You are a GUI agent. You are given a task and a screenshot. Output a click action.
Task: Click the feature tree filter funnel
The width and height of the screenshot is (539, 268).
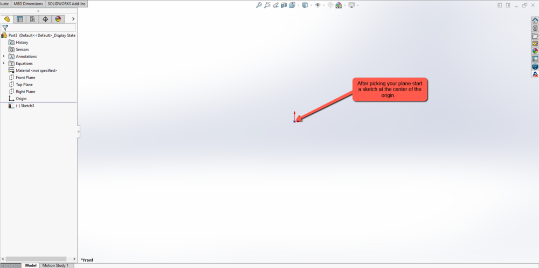click(x=5, y=28)
